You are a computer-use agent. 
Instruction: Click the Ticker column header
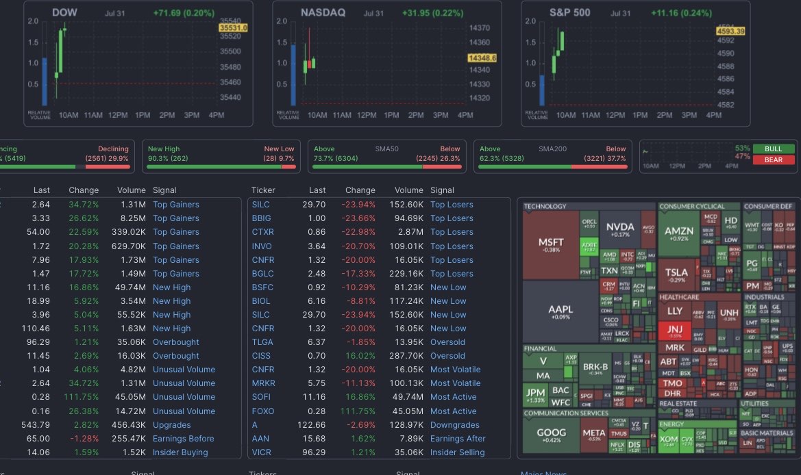click(x=263, y=190)
